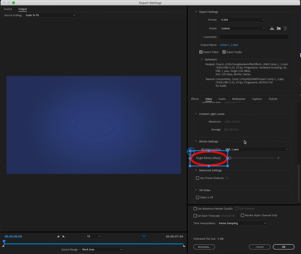The height and width of the screenshot is (254, 301).
Task: Click the Set Out Point triangle icon
Action: pyautogui.click(x=63, y=236)
